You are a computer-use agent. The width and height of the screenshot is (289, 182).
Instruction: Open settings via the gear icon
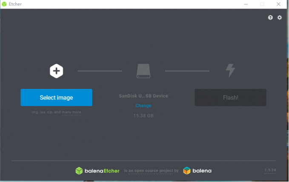coord(280,17)
